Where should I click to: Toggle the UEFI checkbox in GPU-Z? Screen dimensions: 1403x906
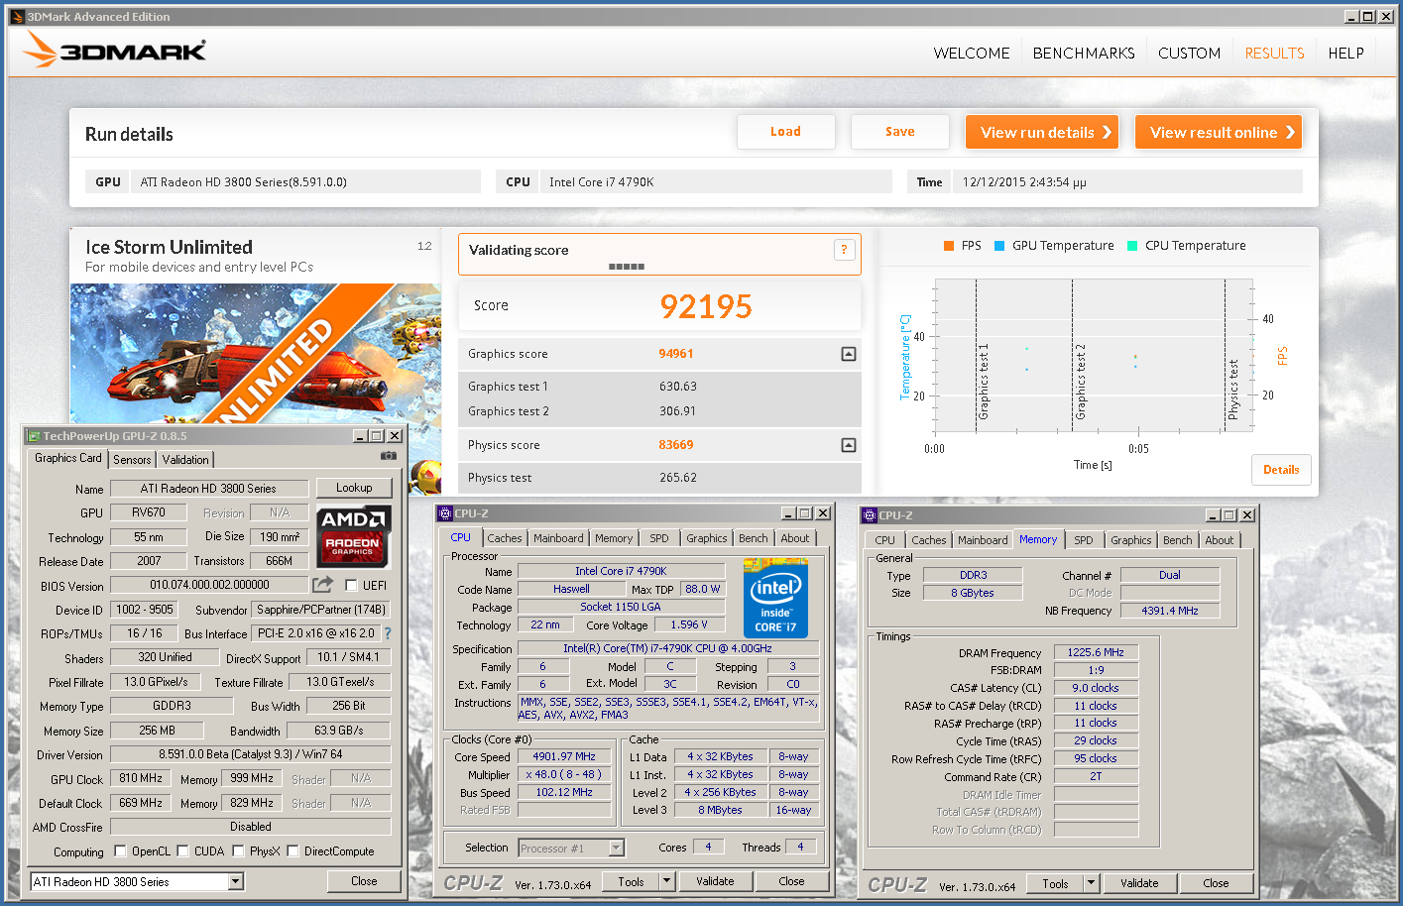pos(350,586)
